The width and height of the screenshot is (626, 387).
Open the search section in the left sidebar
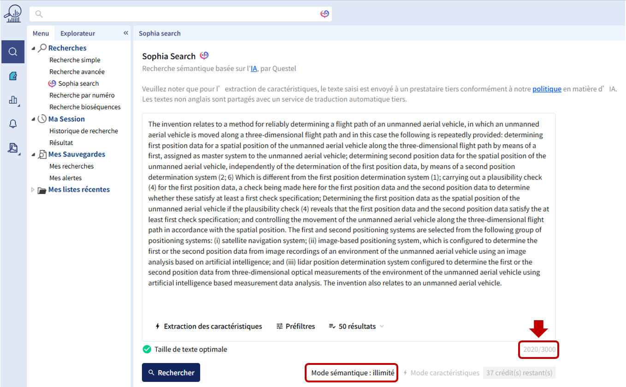[x=13, y=52]
